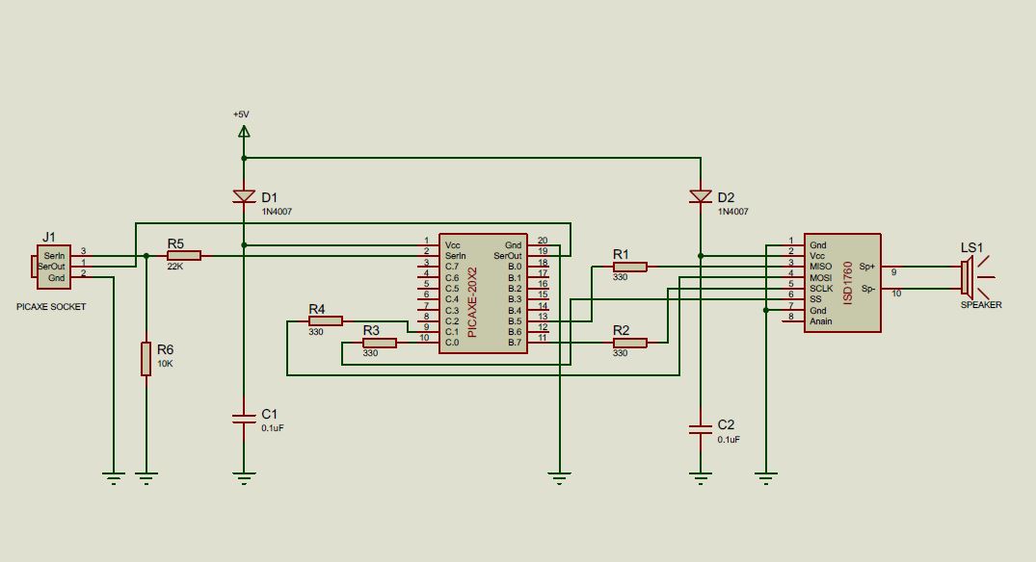Click the +5V power terminal arrow
Viewport: 1036px width, 562px height.
tap(244, 132)
